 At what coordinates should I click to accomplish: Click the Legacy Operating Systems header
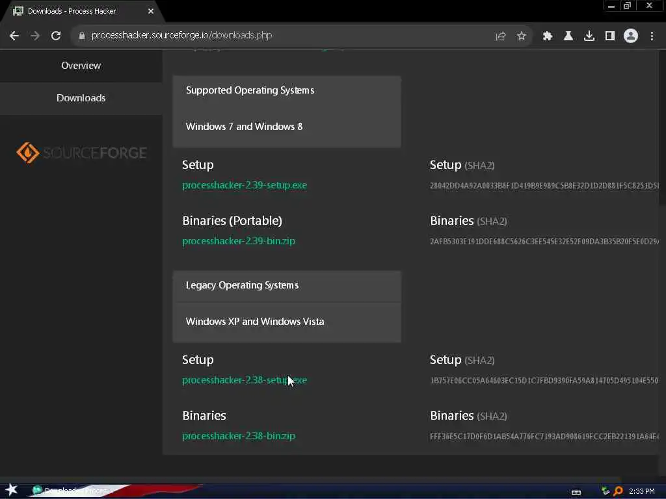(x=242, y=285)
